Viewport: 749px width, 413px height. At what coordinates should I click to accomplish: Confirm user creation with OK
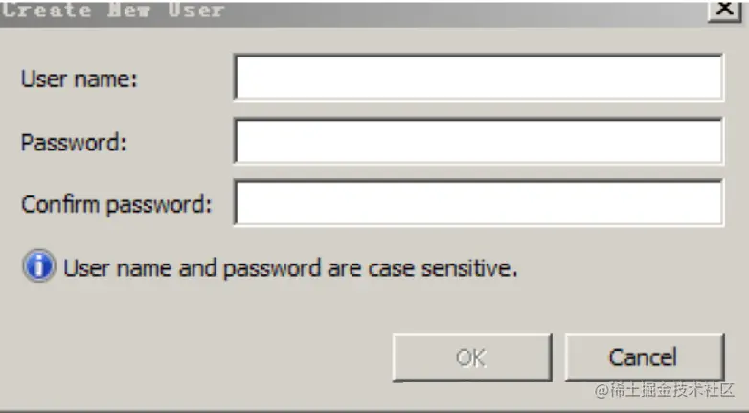(472, 357)
